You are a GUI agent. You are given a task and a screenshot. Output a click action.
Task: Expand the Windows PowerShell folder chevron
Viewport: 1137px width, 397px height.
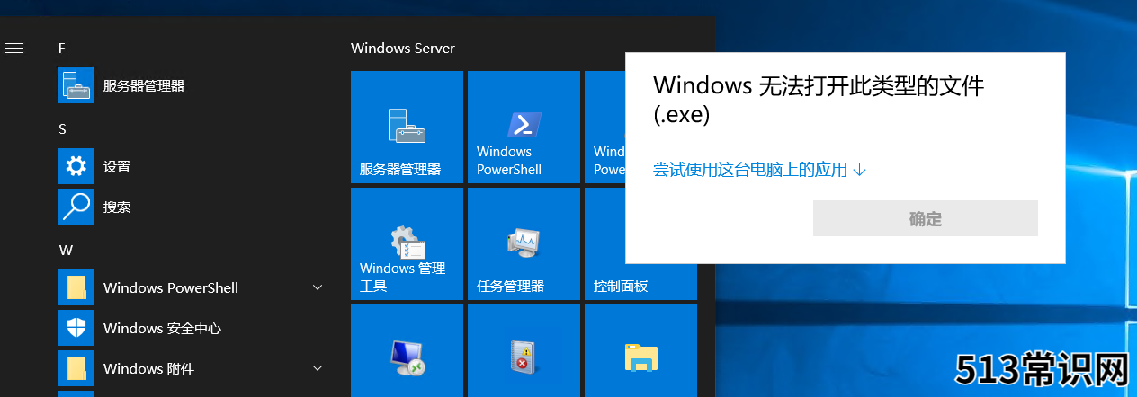[x=317, y=287]
